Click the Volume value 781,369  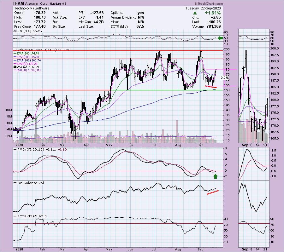214,26
